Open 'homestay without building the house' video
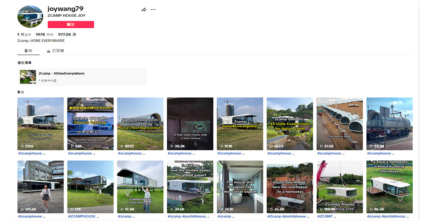430x223 pixels. point(390,187)
